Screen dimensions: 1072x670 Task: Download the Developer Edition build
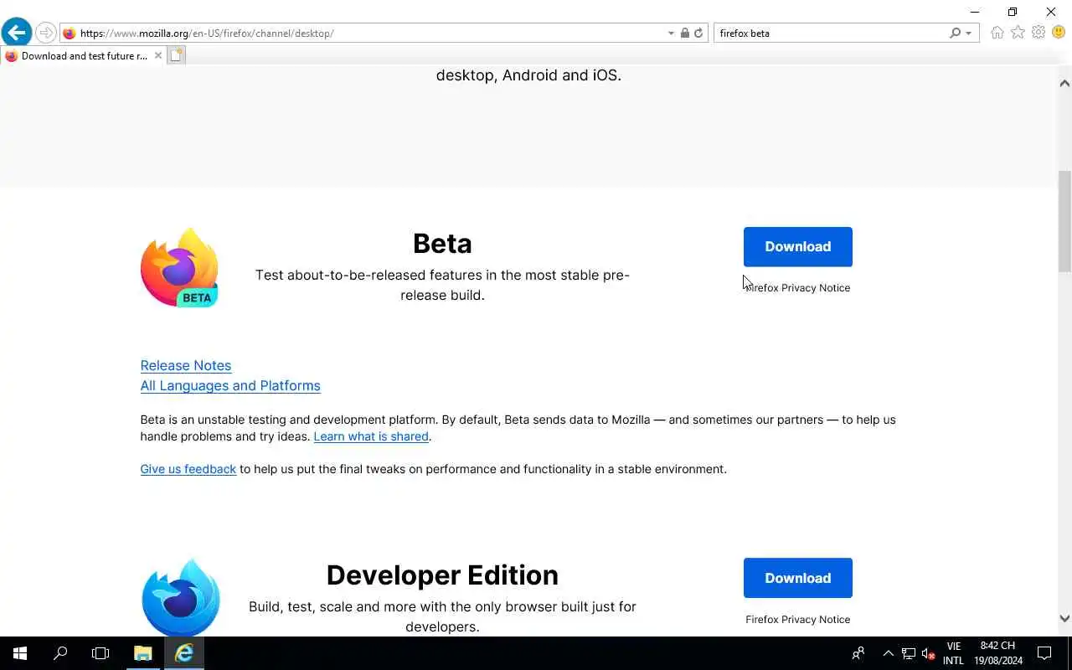[x=797, y=578]
